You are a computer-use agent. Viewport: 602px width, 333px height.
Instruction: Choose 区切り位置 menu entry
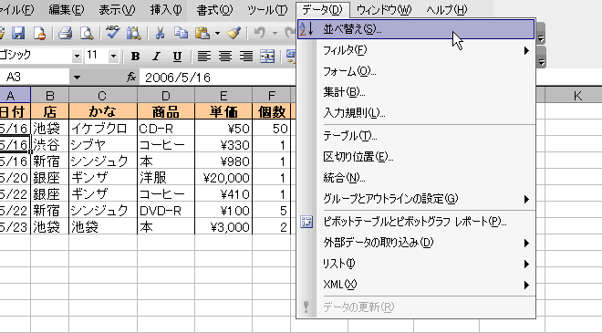coord(416,157)
